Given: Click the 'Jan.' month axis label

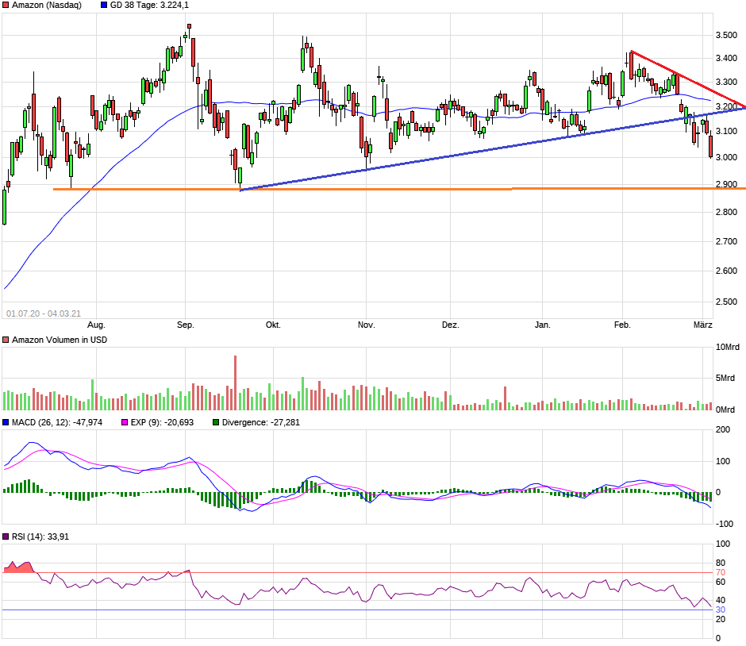Looking at the screenshot, I should 542,325.
